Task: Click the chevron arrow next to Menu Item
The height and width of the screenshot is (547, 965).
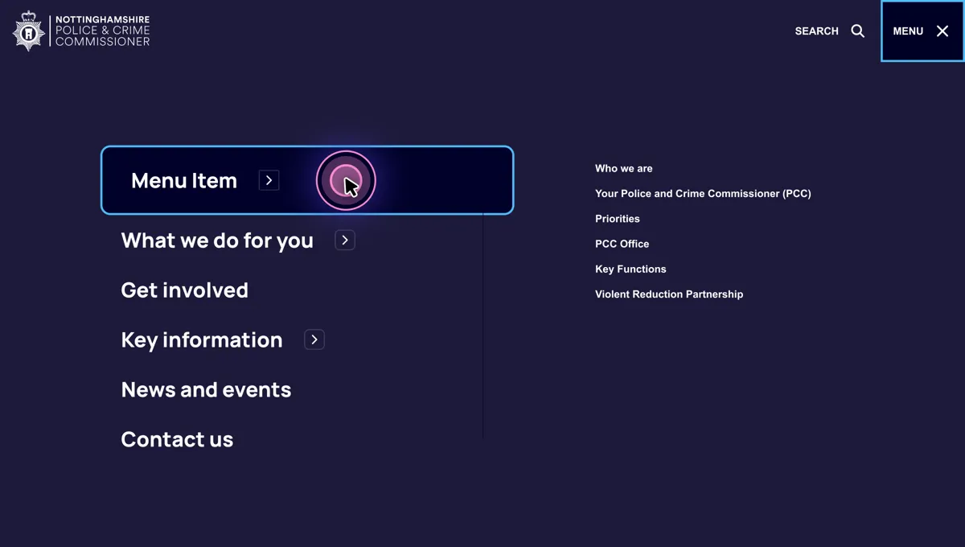Action: [269, 180]
